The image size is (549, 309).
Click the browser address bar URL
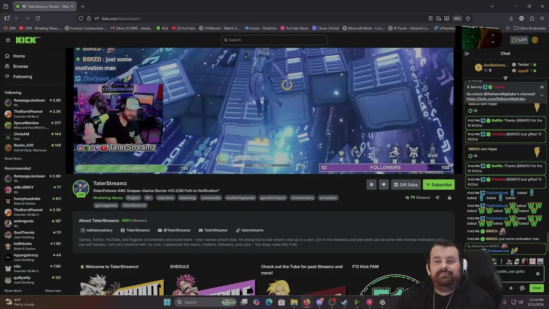tap(121, 18)
